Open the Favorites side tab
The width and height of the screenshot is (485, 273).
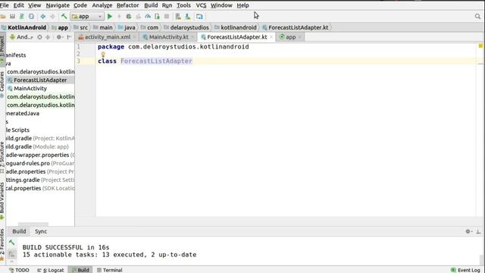point(2,244)
